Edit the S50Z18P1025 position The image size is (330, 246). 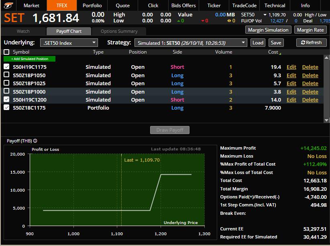pos(291,83)
